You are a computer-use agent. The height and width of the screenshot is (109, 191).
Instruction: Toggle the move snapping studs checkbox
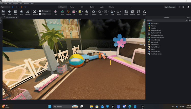(x=40, y=11)
